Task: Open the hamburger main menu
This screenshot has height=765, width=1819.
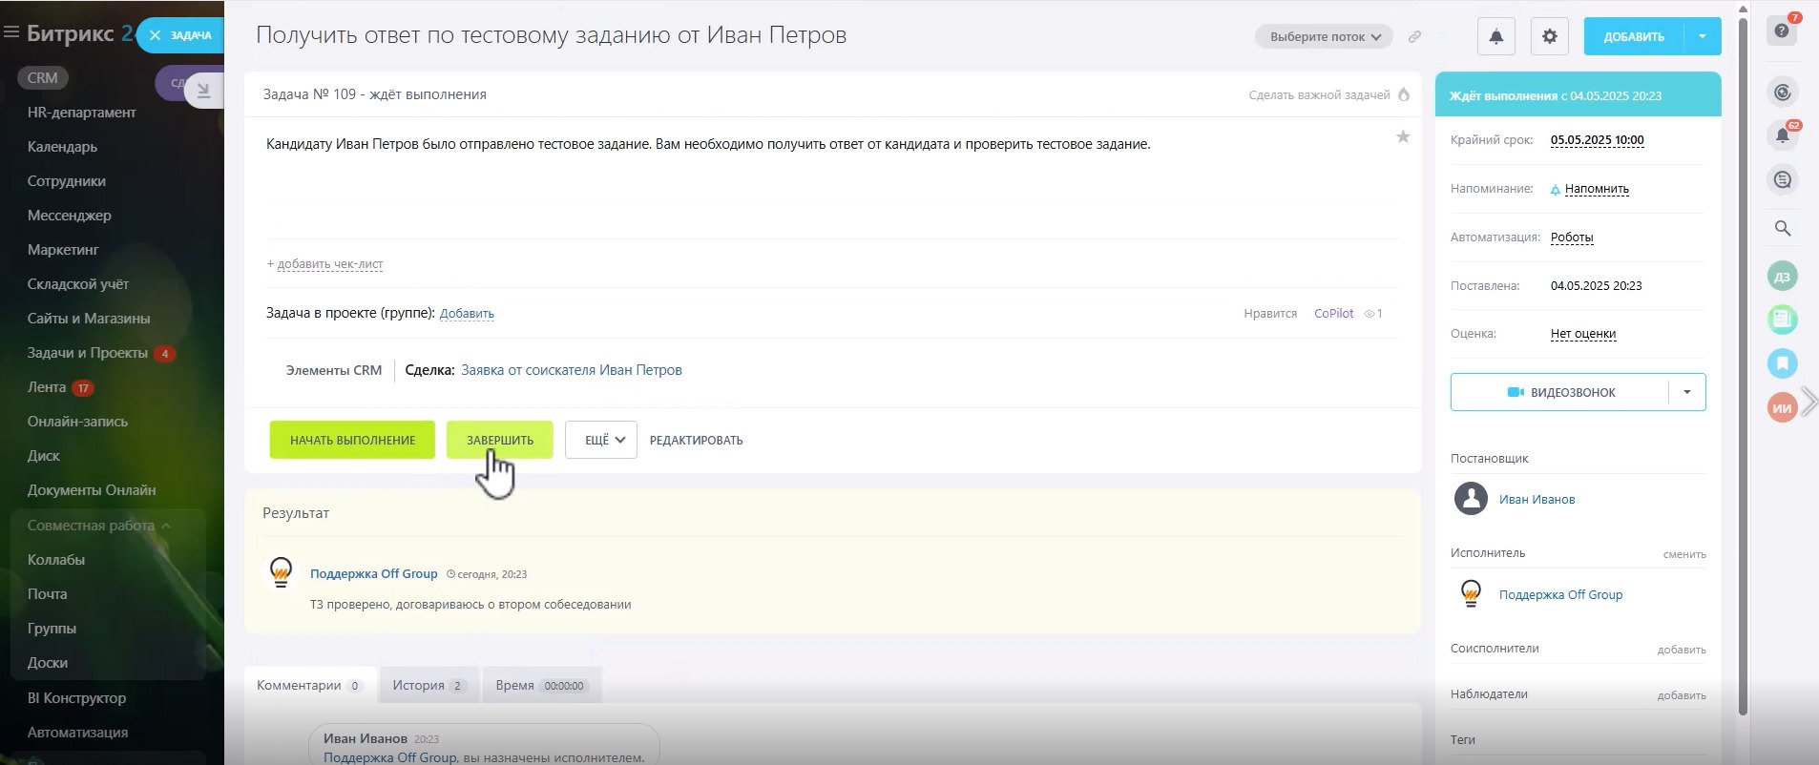Action: 11,33
